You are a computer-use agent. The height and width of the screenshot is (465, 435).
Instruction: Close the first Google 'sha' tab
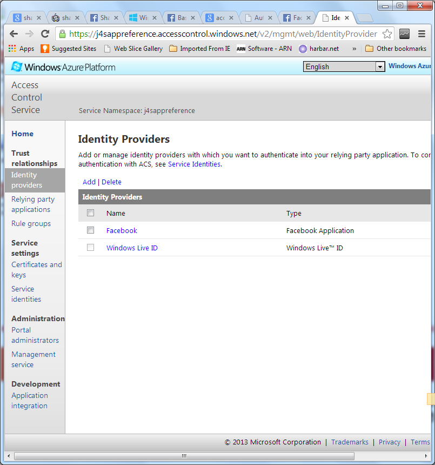(39, 18)
